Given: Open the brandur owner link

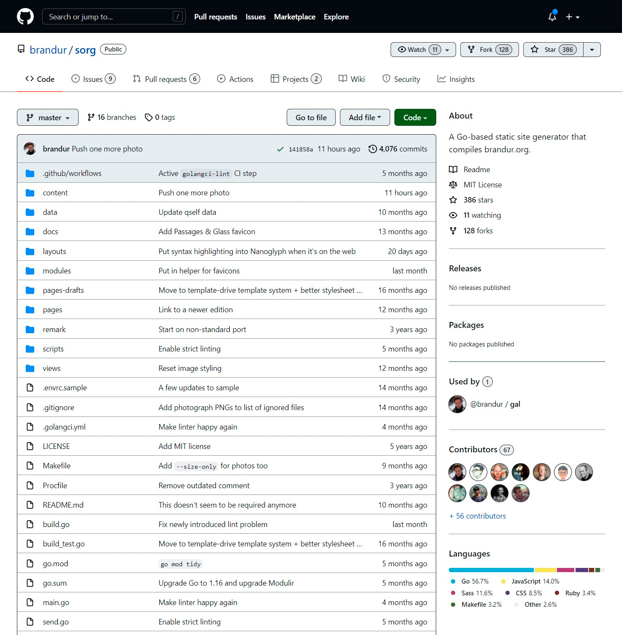Looking at the screenshot, I should point(48,50).
